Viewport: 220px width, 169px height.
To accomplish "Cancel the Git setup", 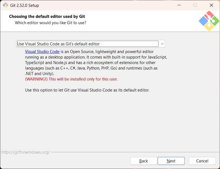I will 202,161.
